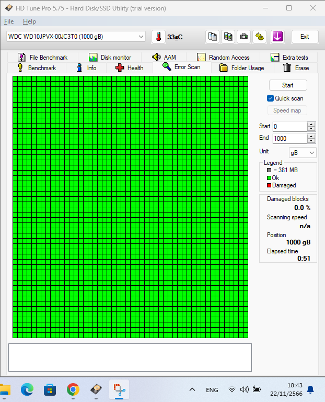Click the gray 381 MB legend swatch
Viewport: 325px width, 402px height.
(x=269, y=170)
